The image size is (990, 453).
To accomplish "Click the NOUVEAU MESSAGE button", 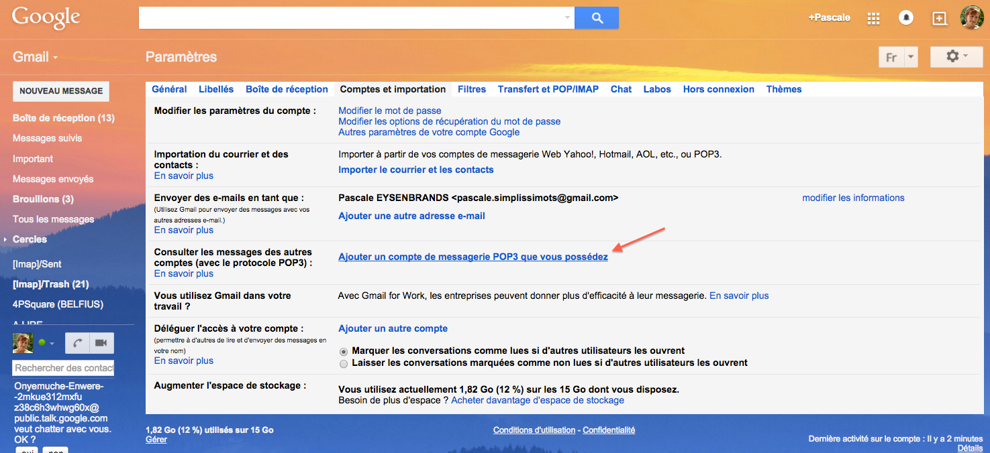I will 60,91.
